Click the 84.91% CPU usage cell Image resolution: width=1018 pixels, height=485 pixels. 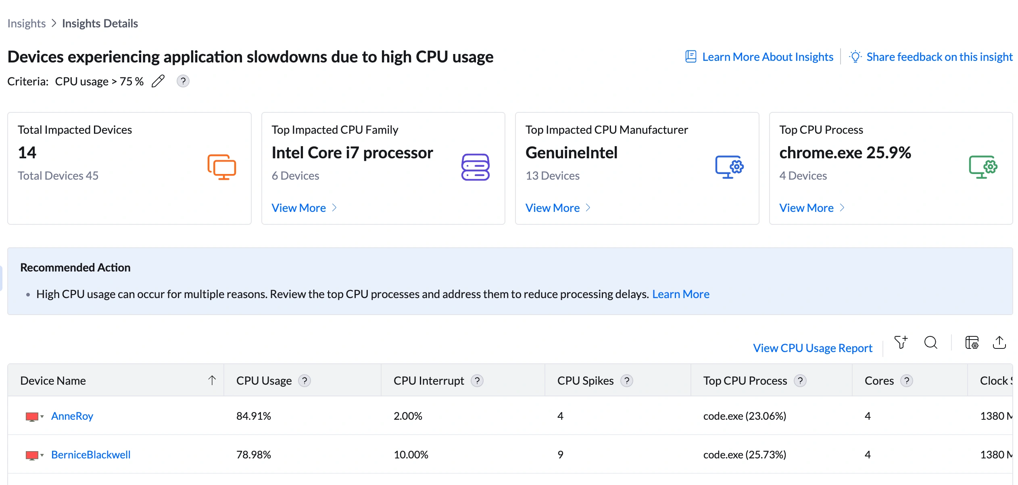(254, 416)
